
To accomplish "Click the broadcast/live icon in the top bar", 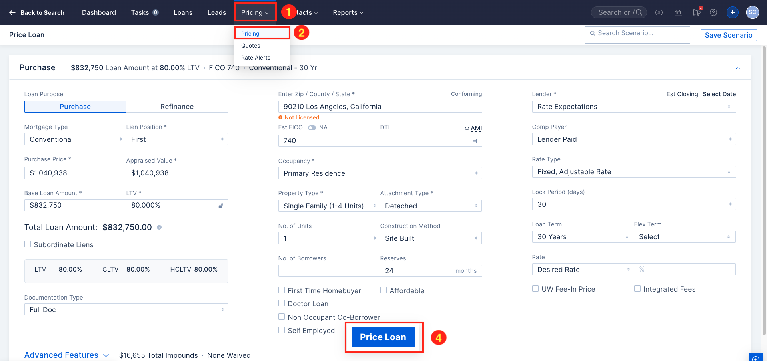I will 659,12.
